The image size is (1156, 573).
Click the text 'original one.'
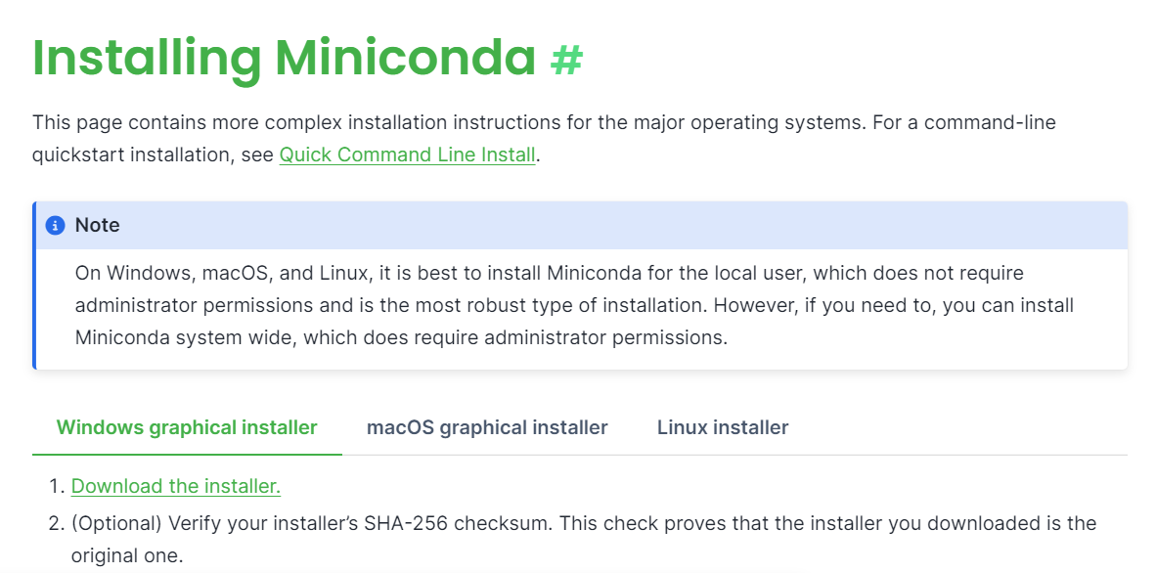(126, 556)
